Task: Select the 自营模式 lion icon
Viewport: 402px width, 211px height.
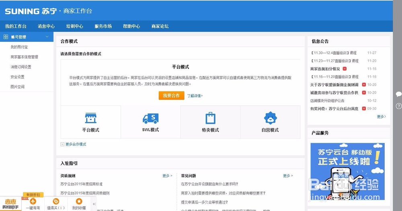Action: point(270,118)
